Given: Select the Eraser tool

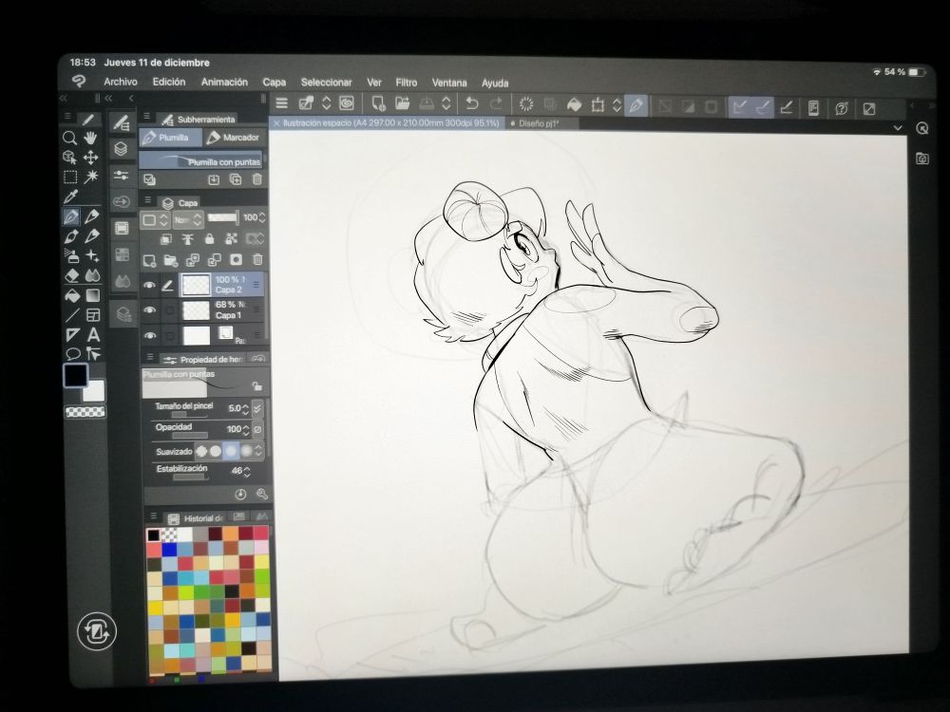Looking at the screenshot, I should [x=72, y=275].
